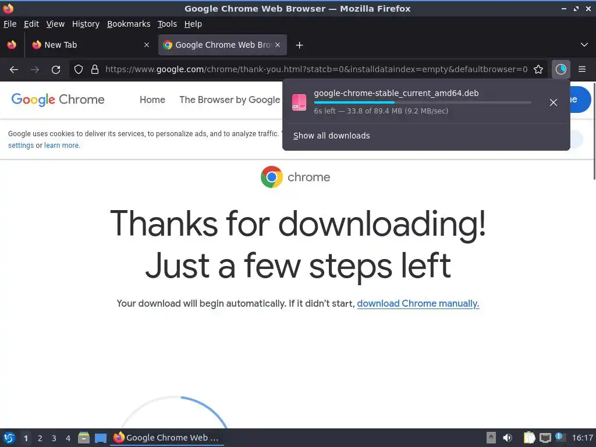
Task: Click the update notifier tray icon
Action: [x=559, y=437]
